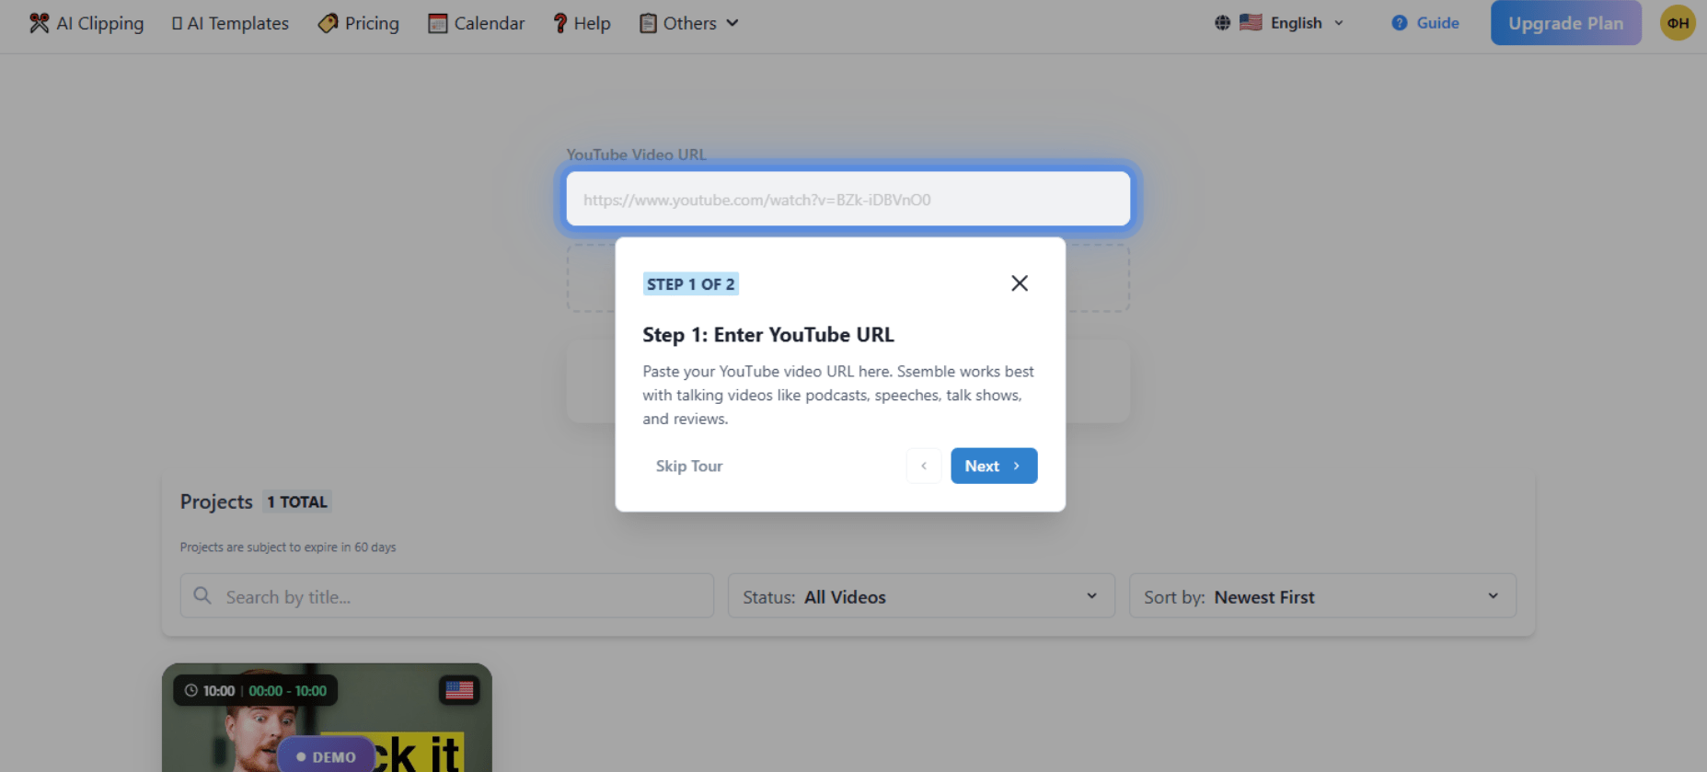Open the Guide link

pos(1425,23)
